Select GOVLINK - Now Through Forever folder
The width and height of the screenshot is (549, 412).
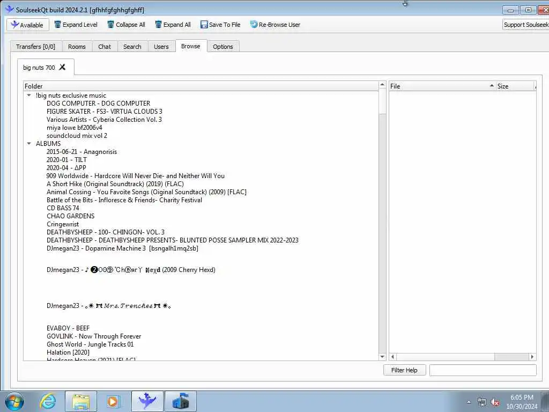(94, 336)
